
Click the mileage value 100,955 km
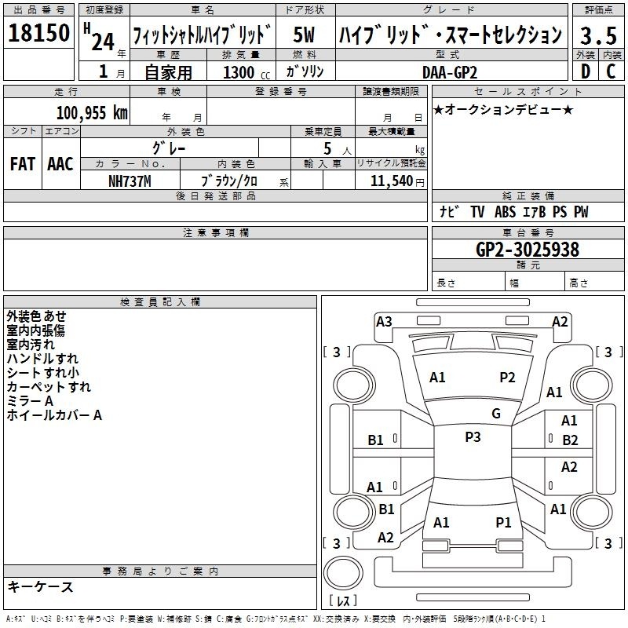91,113
